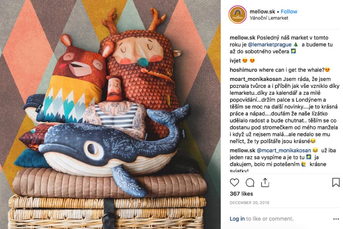Image resolution: width=343 pixels, height=229 pixels.
Task: Open hoshimuro commenter profile
Action: pyautogui.click(x=243, y=70)
